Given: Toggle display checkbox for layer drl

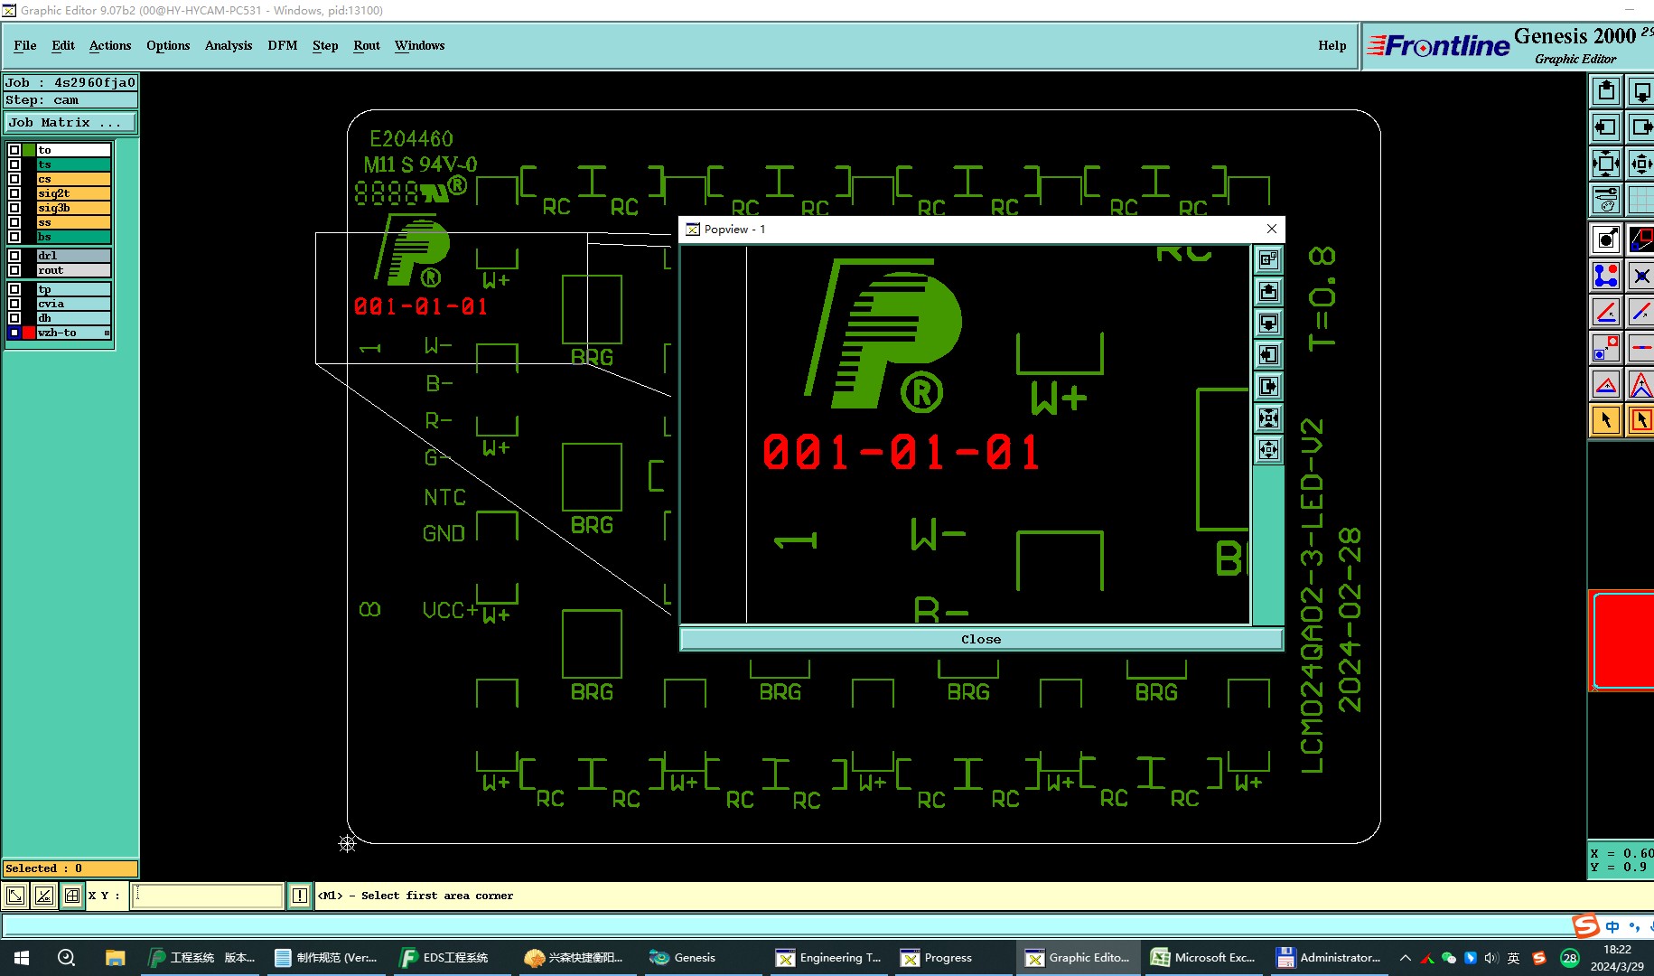Looking at the screenshot, I should [14, 256].
